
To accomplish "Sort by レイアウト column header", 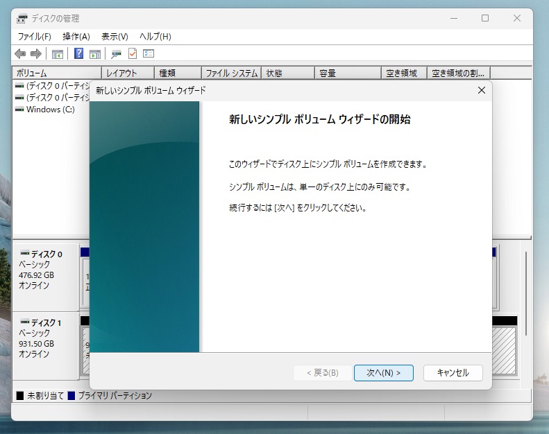I will [x=128, y=73].
